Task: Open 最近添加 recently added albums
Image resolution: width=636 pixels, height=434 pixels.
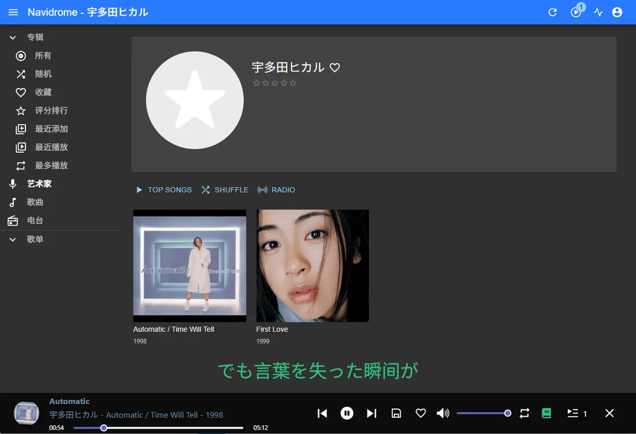Action: [60, 129]
